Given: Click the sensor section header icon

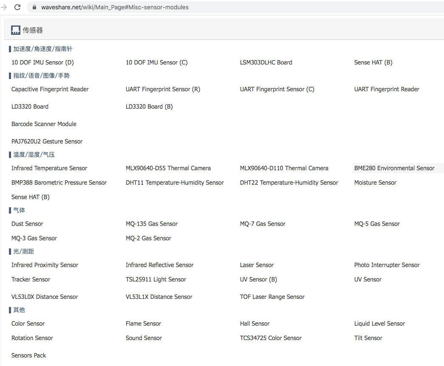Looking at the screenshot, I should click(x=16, y=30).
